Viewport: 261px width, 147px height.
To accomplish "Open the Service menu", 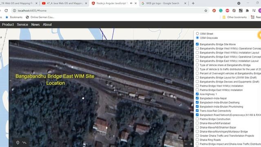I will pyautogui.click(x=22, y=24).
